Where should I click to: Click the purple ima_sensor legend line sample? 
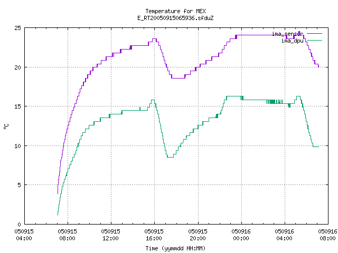click(314, 34)
